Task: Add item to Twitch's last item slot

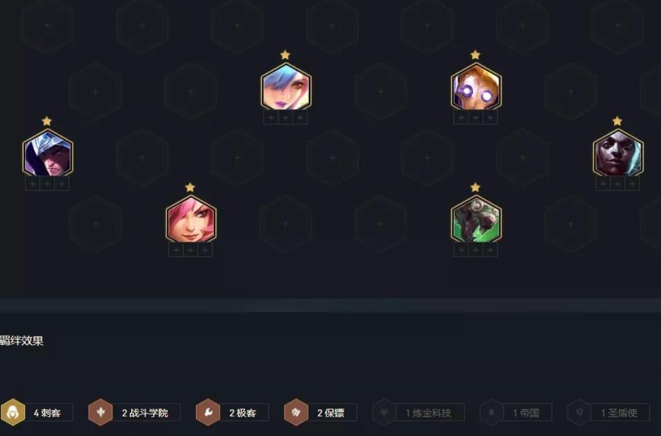Action: [490, 251]
